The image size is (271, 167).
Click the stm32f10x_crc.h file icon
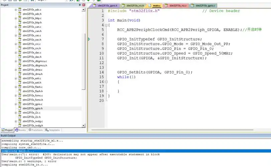tap(20, 48)
